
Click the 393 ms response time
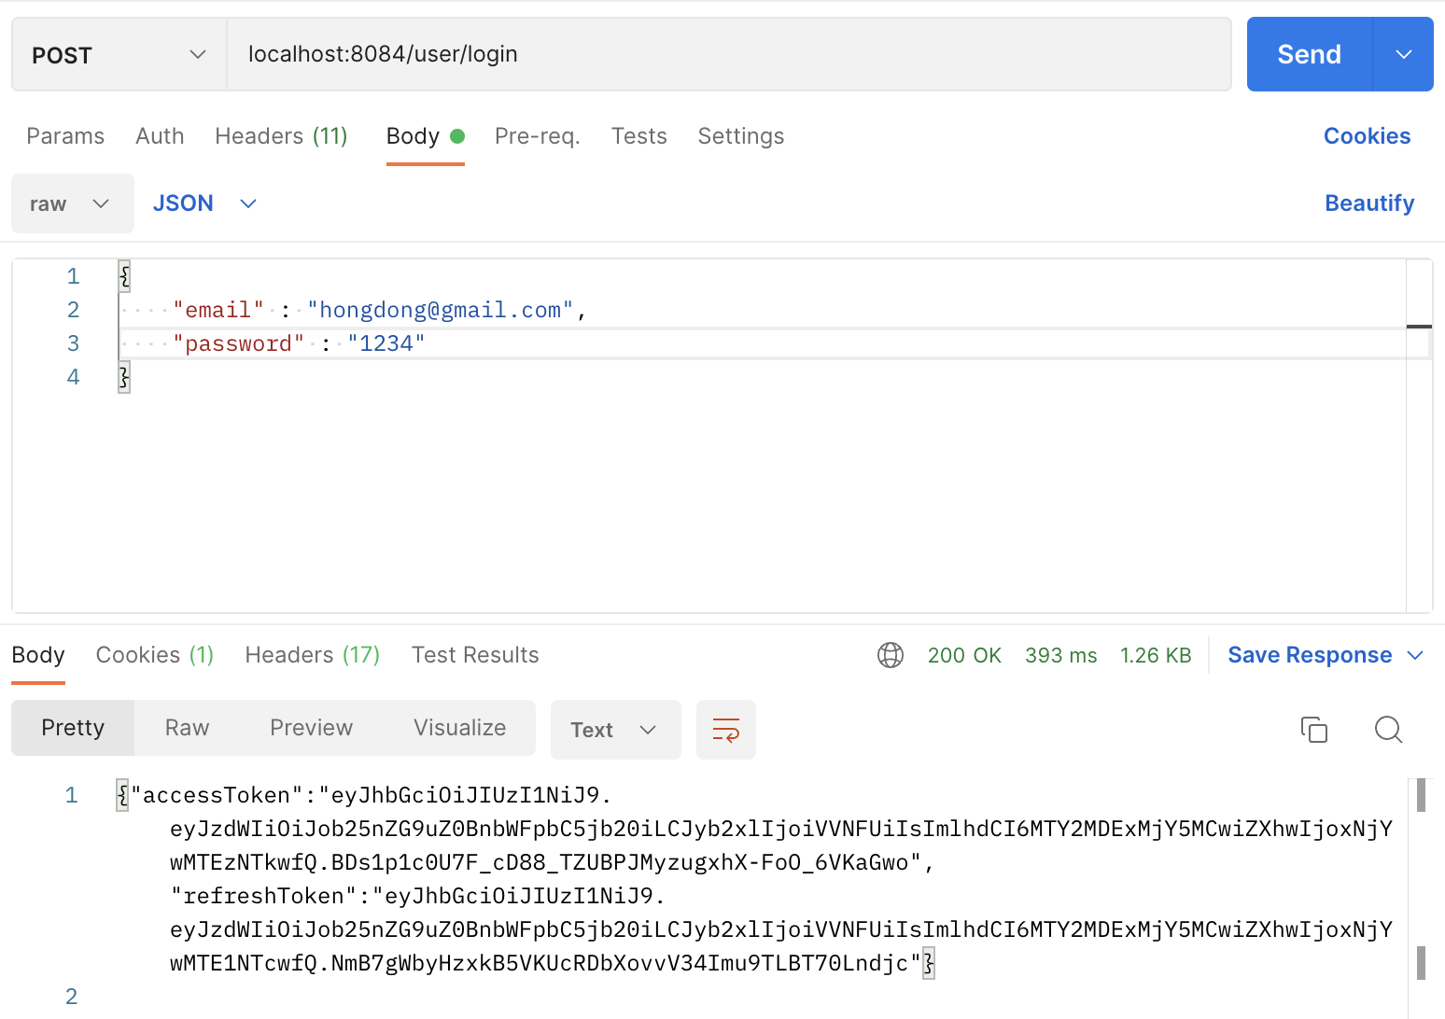pyautogui.click(x=1061, y=655)
